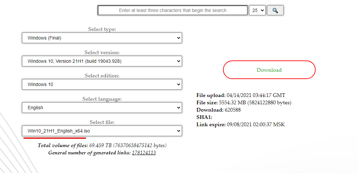The image size is (358, 173).
Task: Focus the search text input field
Action: point(172,10)
